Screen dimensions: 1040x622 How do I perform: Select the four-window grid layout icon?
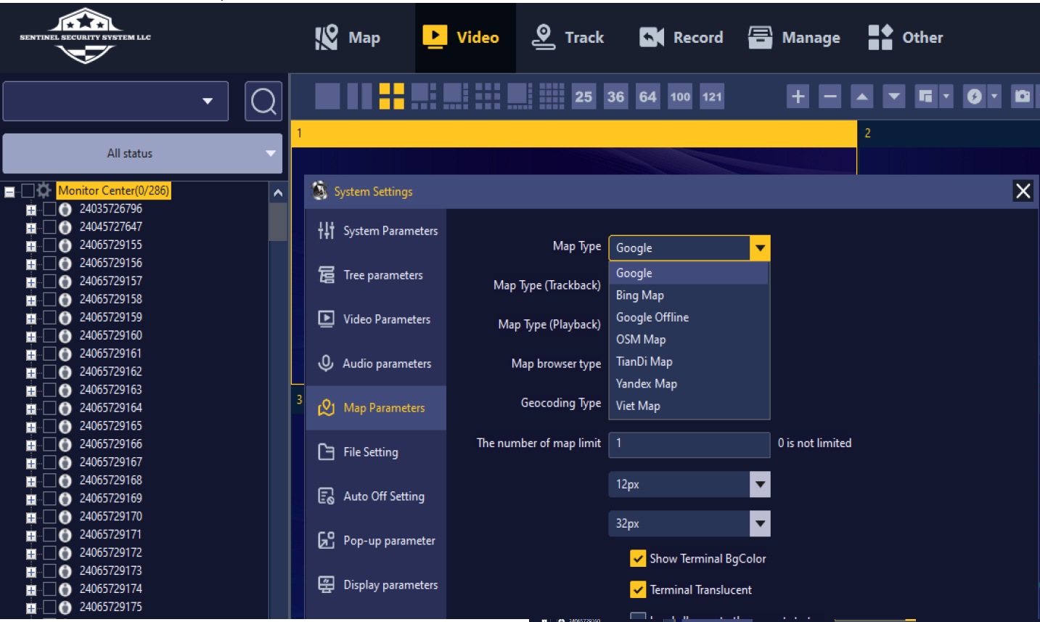tap(391, 97)
